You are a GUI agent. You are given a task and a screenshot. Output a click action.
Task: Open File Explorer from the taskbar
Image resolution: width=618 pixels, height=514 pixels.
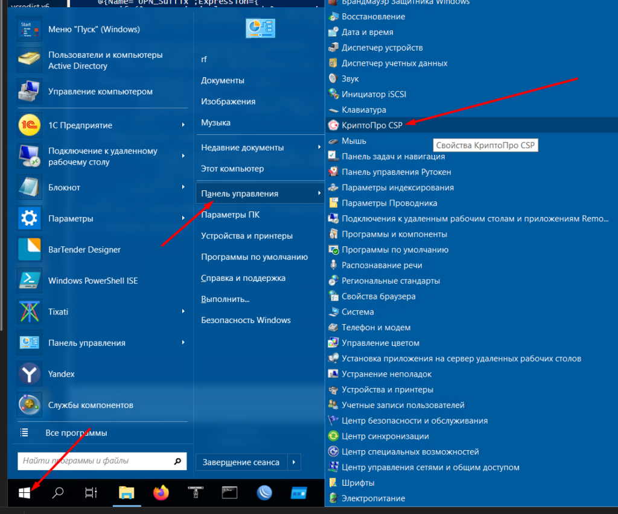126,493
